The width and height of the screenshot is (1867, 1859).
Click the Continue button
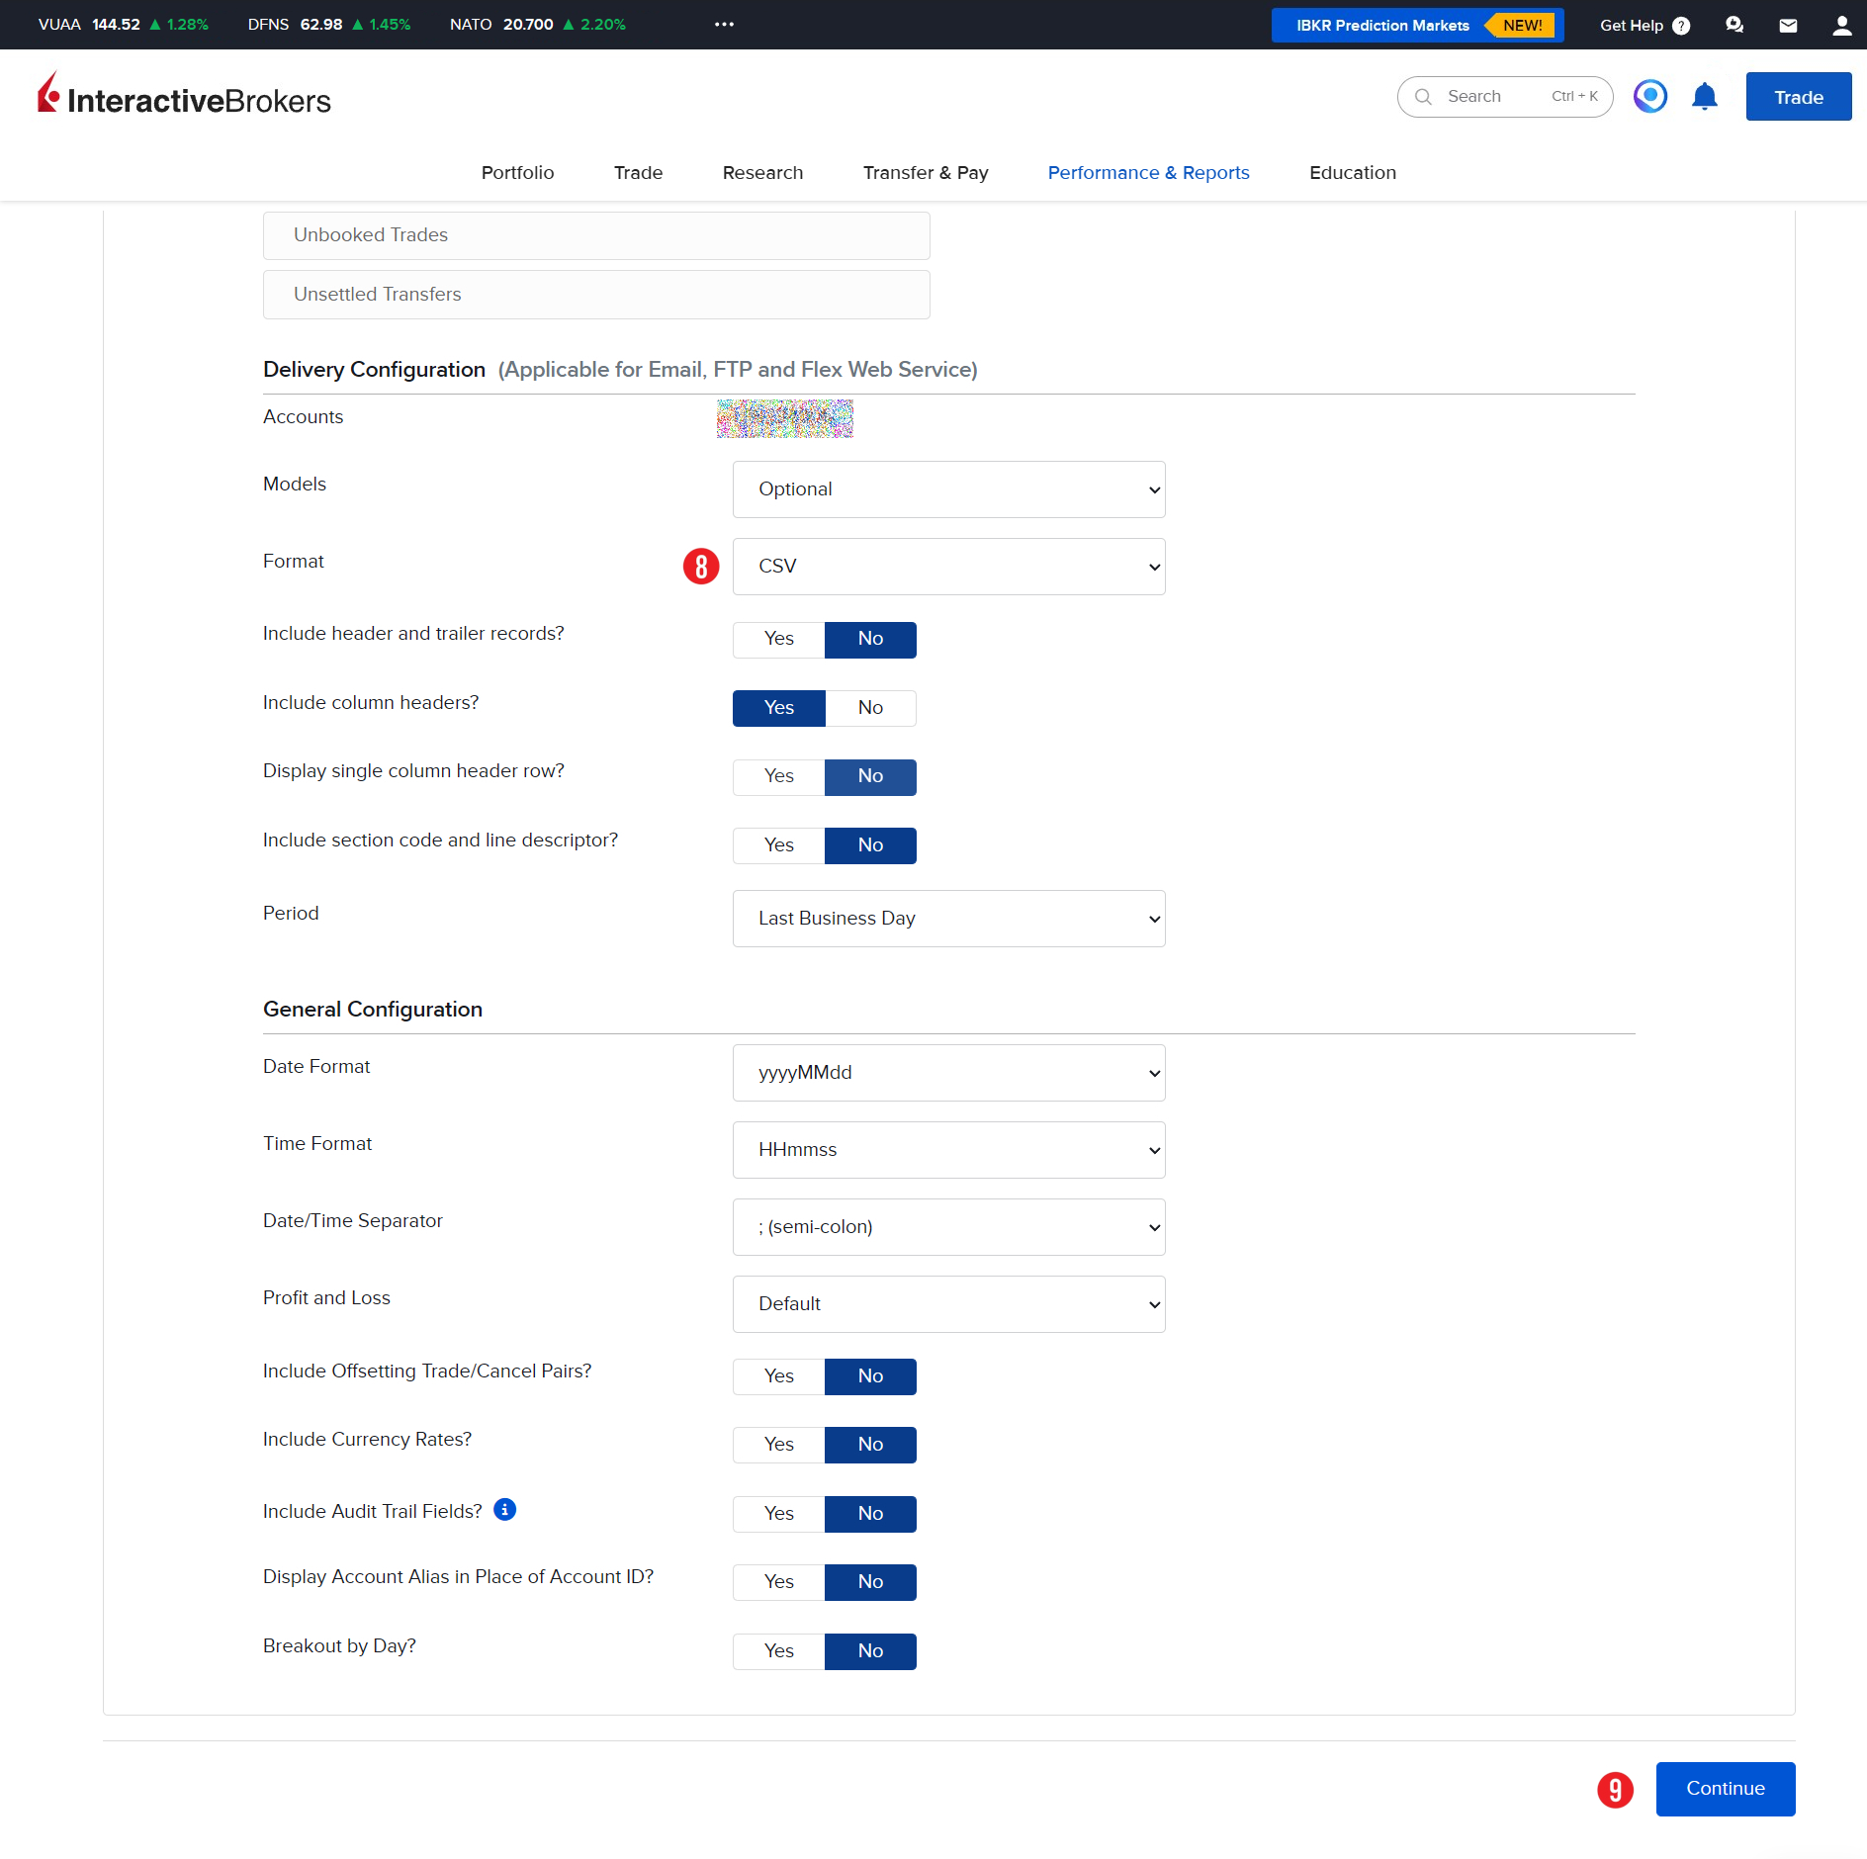pos(1725,1789)
